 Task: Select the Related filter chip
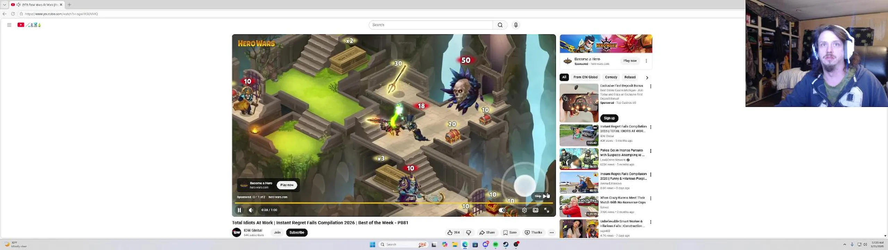[630, 77]
